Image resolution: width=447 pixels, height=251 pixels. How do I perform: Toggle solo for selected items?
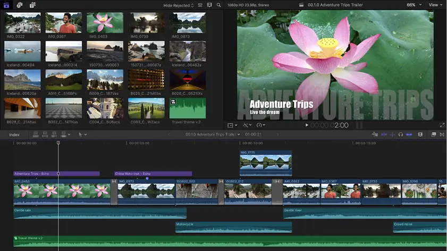pyautogui.click(x=401, y=134)
